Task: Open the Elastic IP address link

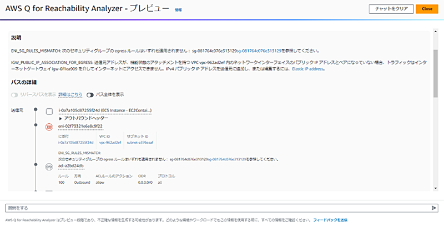Action: coord(308,69)
